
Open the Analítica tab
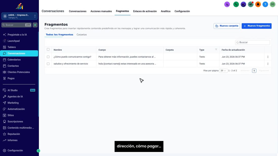coord(166,11)
